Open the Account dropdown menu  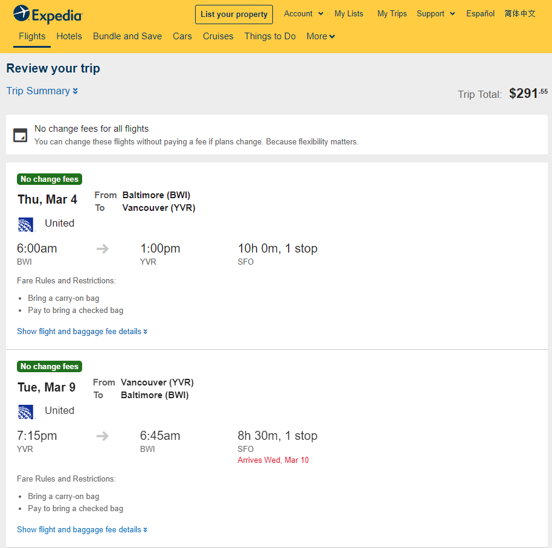click(x=303, y=14)
